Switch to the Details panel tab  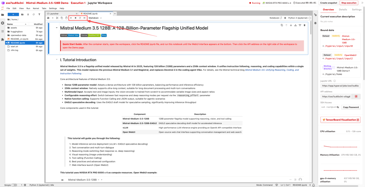pyautogui.click(x=343, y=10)
